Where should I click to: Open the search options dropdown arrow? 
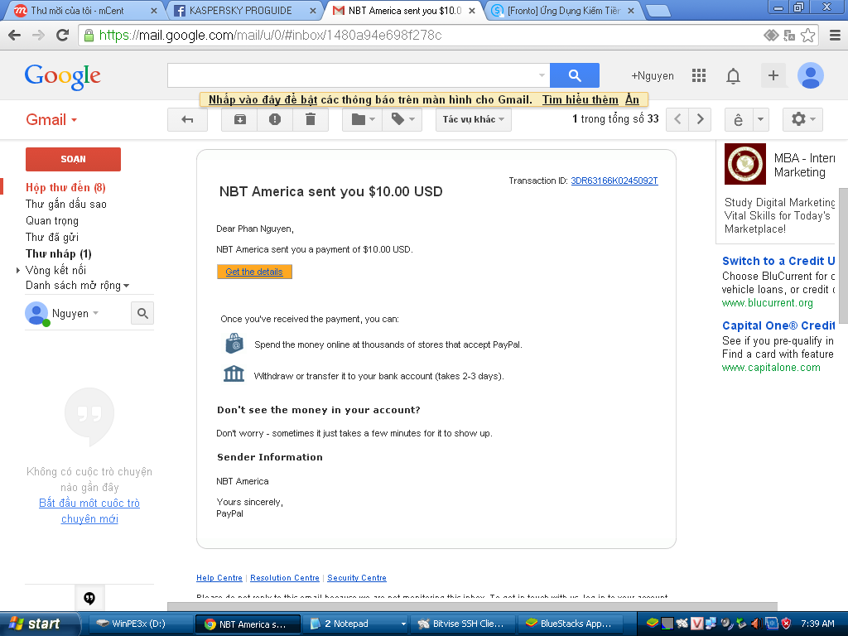[x=542, y=75]
